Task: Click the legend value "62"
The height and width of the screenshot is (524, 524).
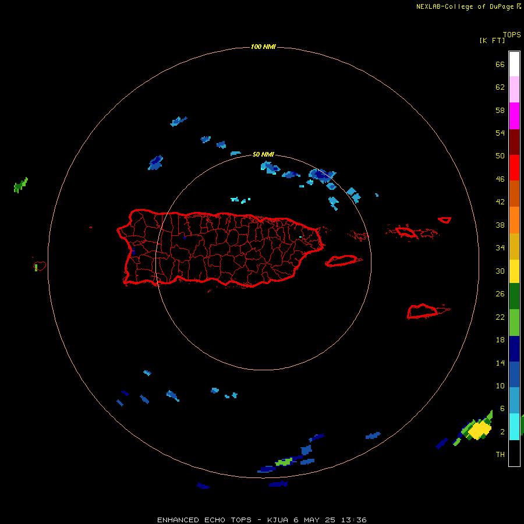Action: tap(500, 87)
